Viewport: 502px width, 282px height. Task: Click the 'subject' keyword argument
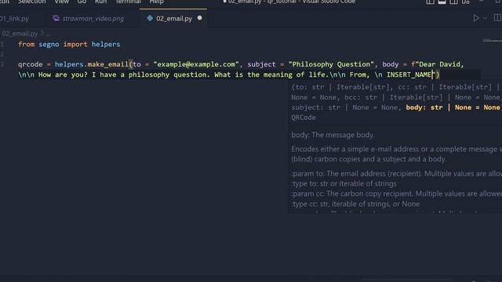pyautogui.click(x=261, y=64)
